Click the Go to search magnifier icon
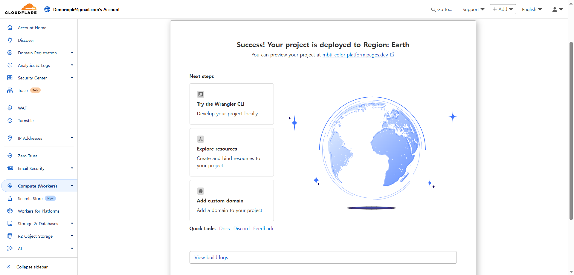The height and width of the screenshot is (275, 574). coord(433,10)
